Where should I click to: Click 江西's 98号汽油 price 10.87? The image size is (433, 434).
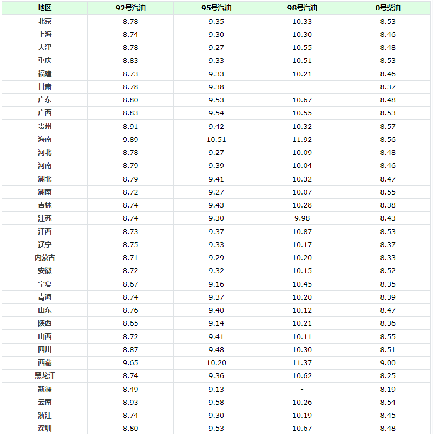pyautogui.click(x=302, y=231)
